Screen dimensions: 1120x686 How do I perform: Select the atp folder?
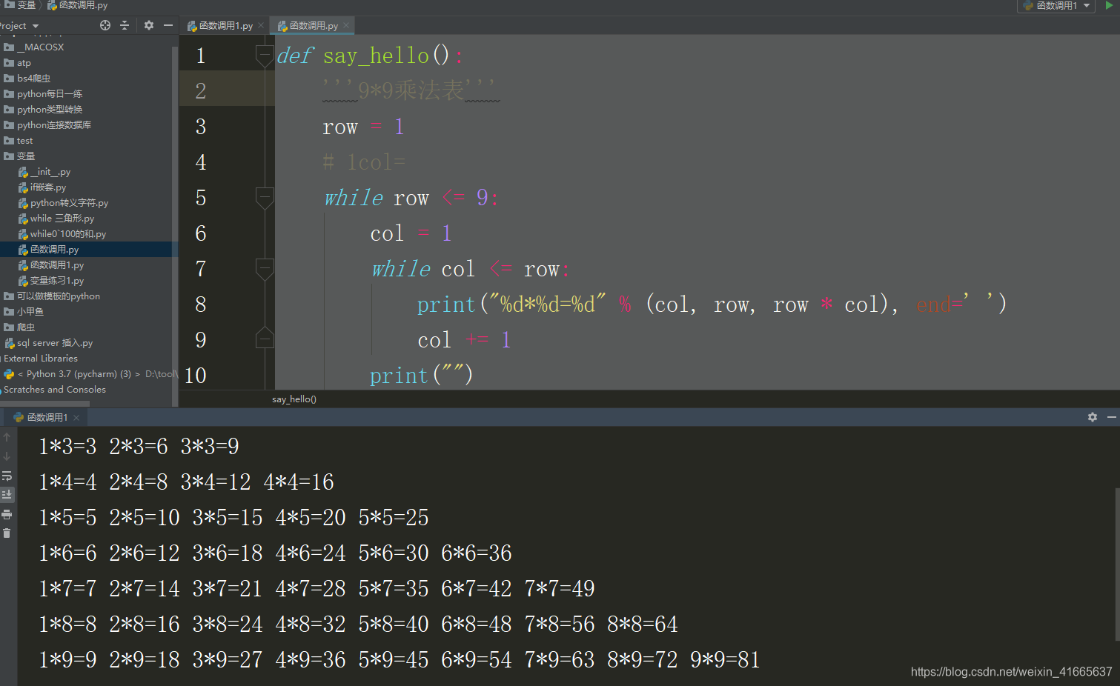tap(19, 63)
